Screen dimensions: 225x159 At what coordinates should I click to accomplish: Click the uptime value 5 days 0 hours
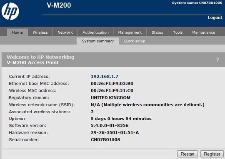click(x=121, y=119)
